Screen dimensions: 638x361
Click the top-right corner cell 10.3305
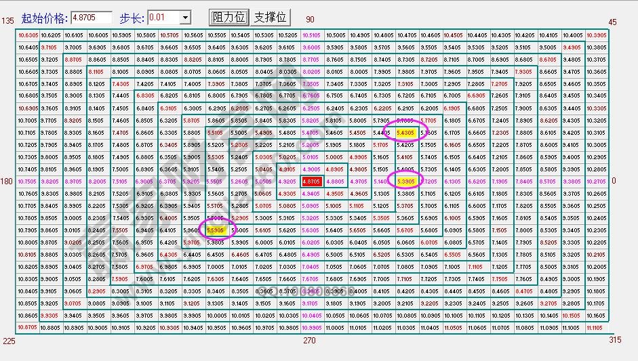coord(595,35)
